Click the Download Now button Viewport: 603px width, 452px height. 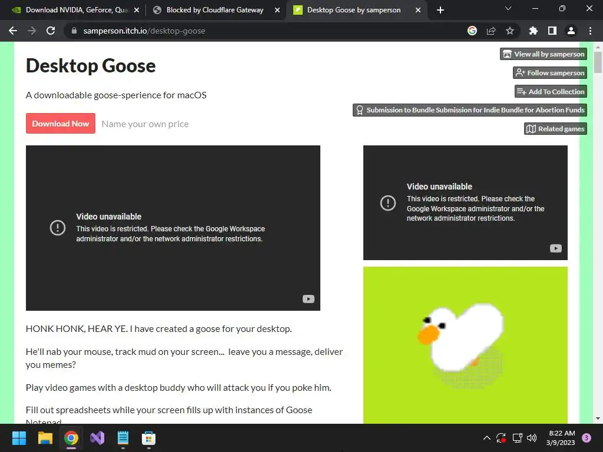point(61,124)
